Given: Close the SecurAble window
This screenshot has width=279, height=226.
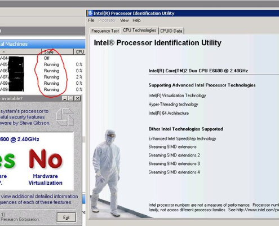Looking at the screenshot, I should coord(77,98).
